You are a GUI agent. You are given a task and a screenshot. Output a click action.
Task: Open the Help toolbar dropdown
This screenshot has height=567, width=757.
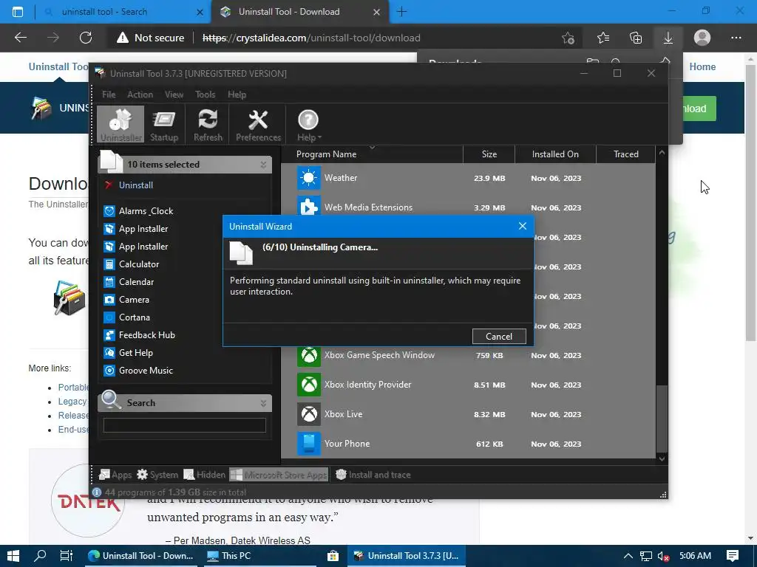308,124
